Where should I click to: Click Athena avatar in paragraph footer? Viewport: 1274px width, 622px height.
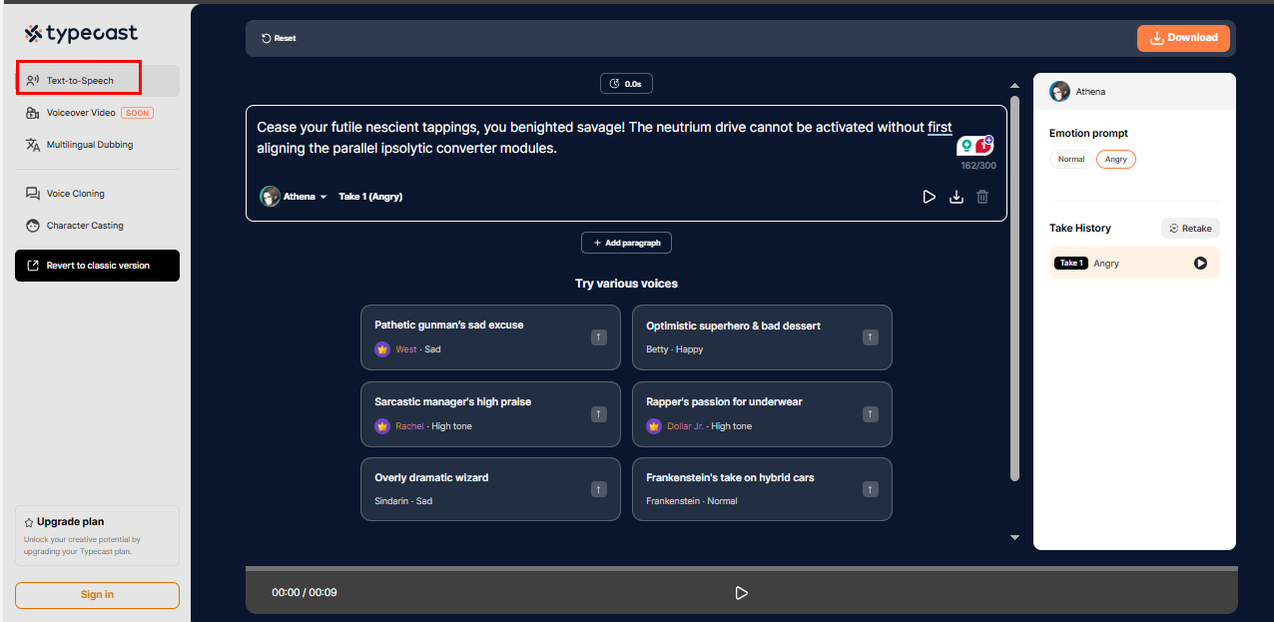tap(270, 197)
